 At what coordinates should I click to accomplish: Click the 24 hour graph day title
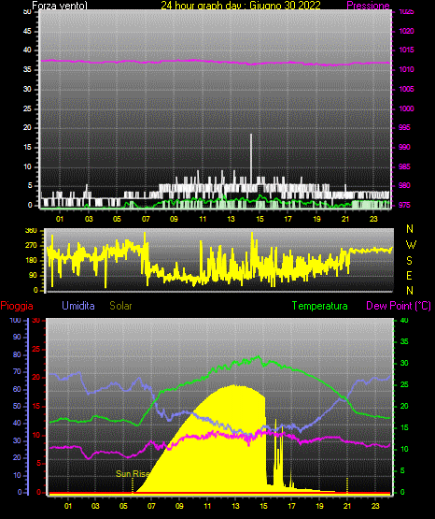[241, 6]
